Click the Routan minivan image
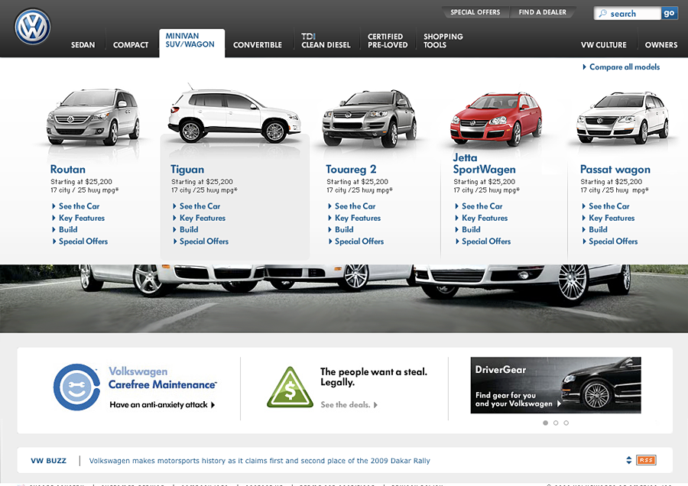This screenshot has width=688, height=486. tap(93, 117)
